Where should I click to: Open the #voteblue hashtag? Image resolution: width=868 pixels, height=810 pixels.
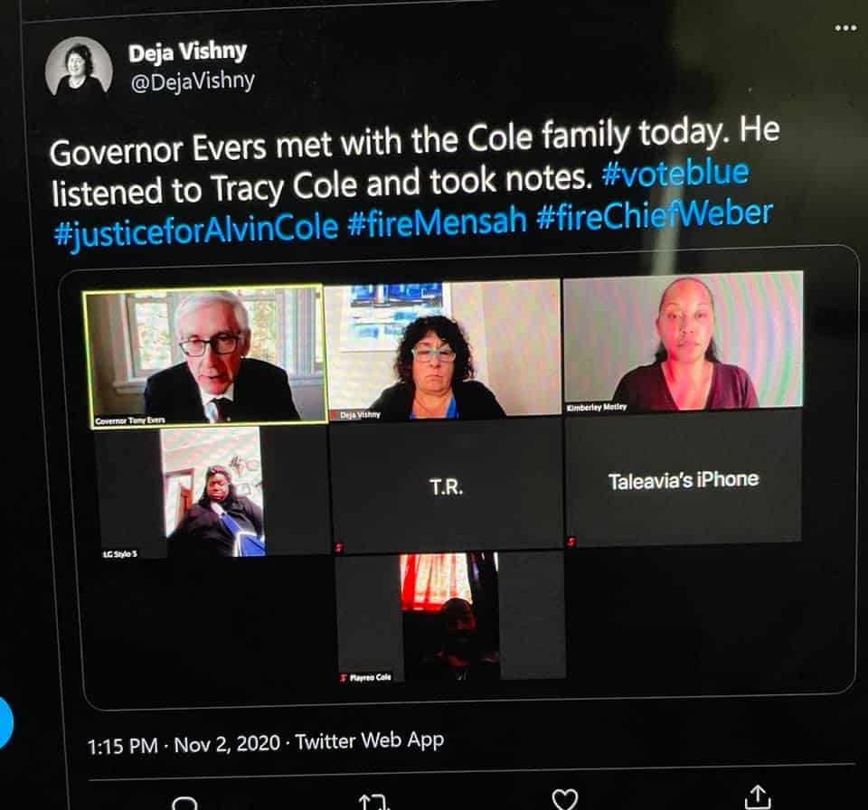click(675, 173)
